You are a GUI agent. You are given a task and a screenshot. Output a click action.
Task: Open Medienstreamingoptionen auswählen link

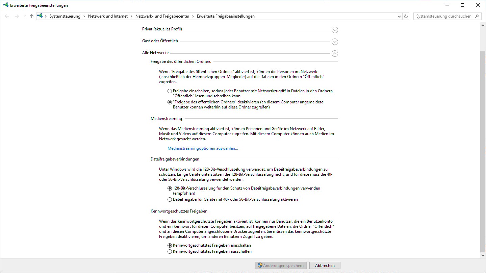click(203, 148)
